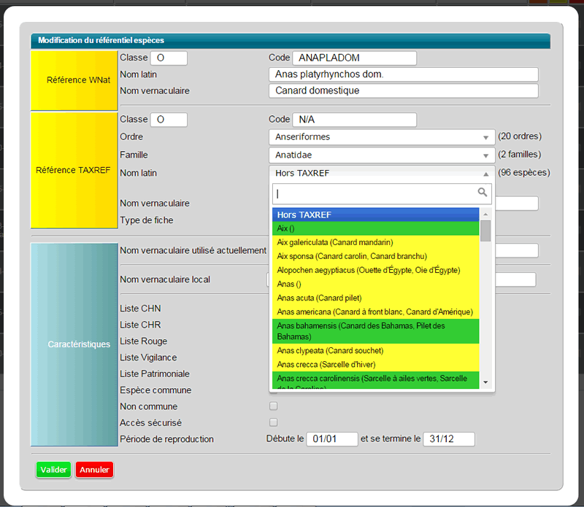Choose Anas clypeata (Canard souchet)

coord(375,351)
